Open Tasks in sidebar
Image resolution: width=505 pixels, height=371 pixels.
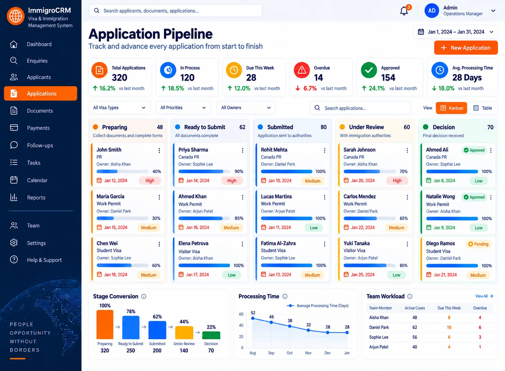(40, 163)
